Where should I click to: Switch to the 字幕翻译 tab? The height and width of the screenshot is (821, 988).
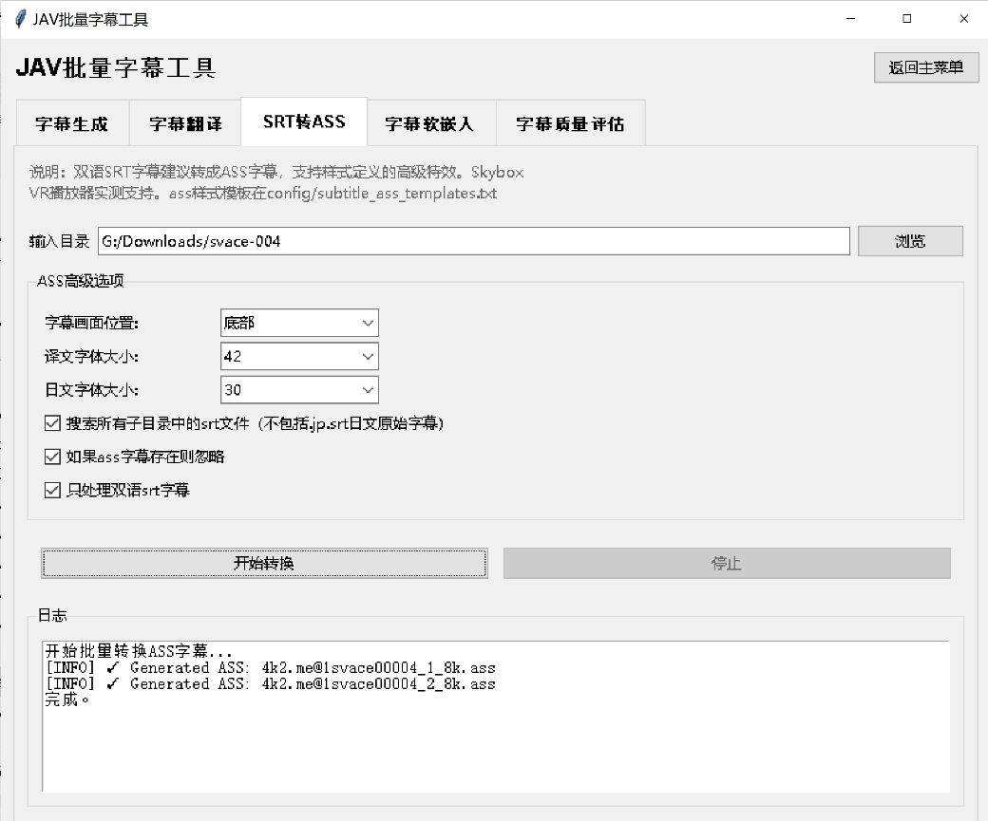[185, 123]
